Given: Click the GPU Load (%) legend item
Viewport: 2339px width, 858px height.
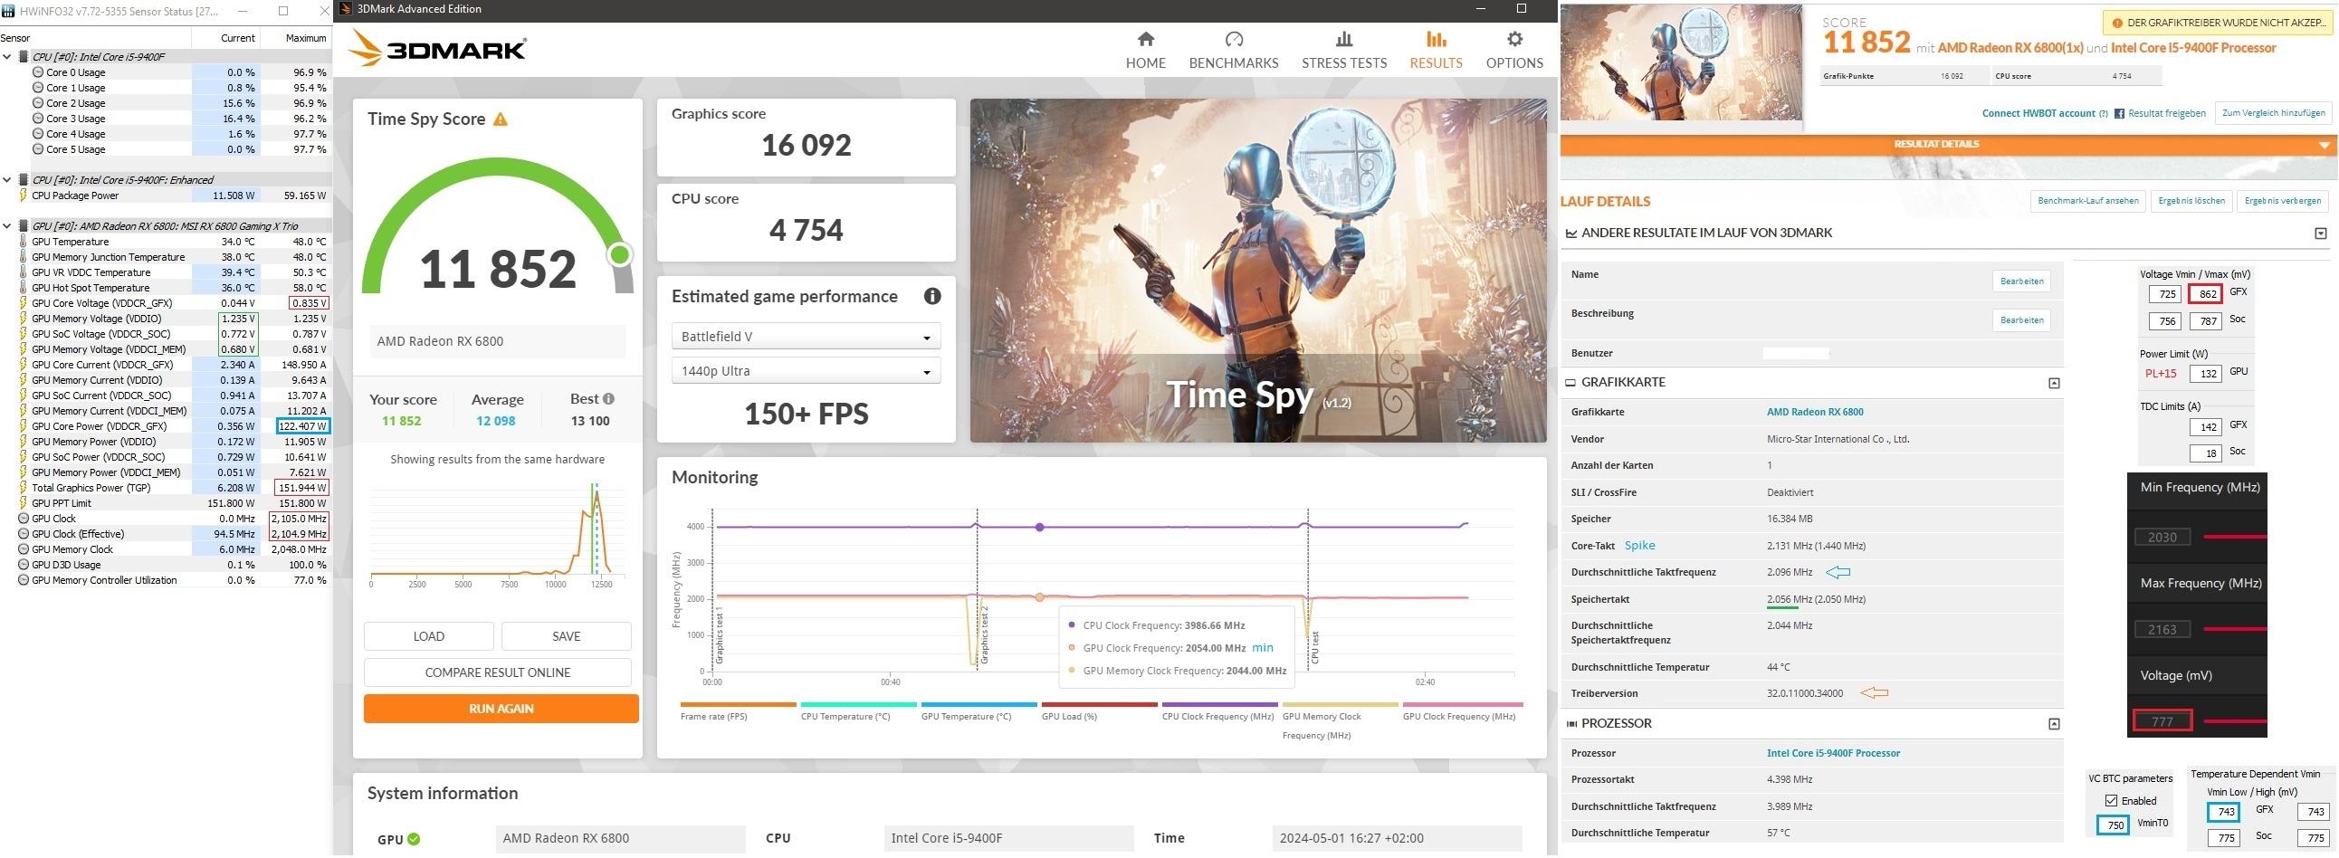Looking at the screenshot, I should pyautogui.click(x=1099, y=710).
